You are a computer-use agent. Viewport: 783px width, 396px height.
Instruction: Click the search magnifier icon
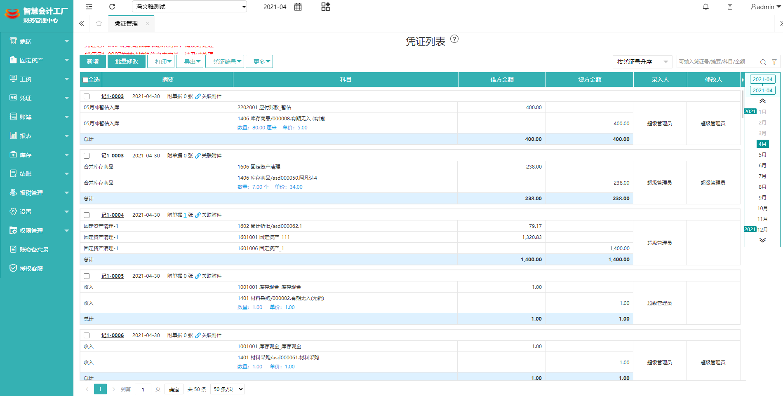[763, 62]
